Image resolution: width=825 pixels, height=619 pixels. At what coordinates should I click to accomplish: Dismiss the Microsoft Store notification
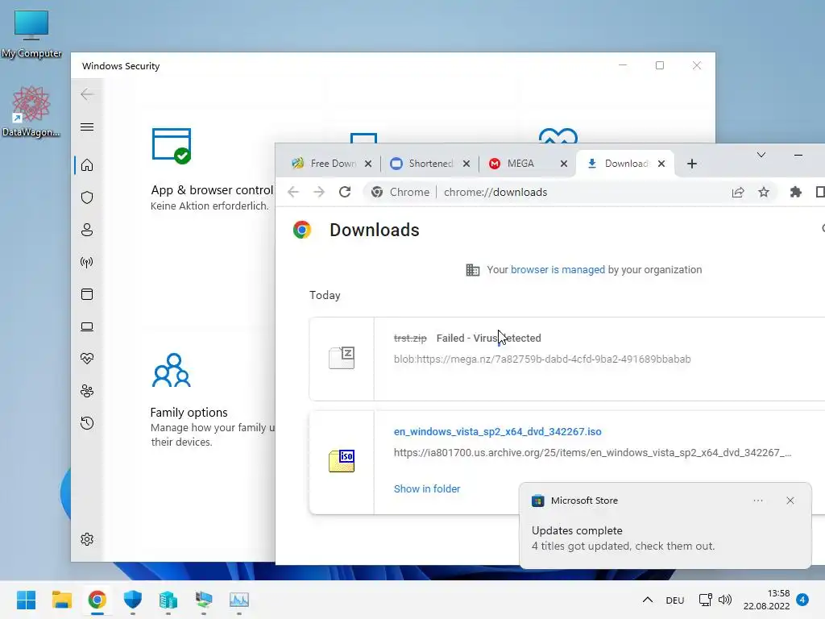790,501
